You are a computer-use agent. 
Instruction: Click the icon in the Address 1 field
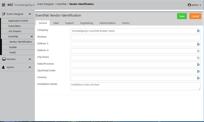tap(198, 44)
